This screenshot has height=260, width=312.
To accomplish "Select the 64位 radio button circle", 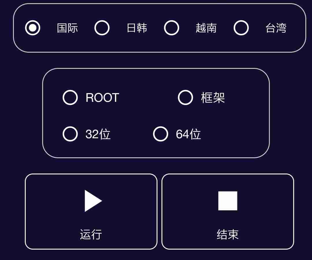I will tap(161, 134).
